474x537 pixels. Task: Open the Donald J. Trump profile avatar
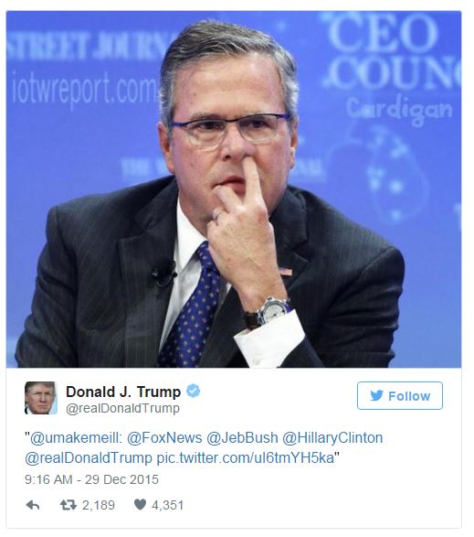pos(41,398)
